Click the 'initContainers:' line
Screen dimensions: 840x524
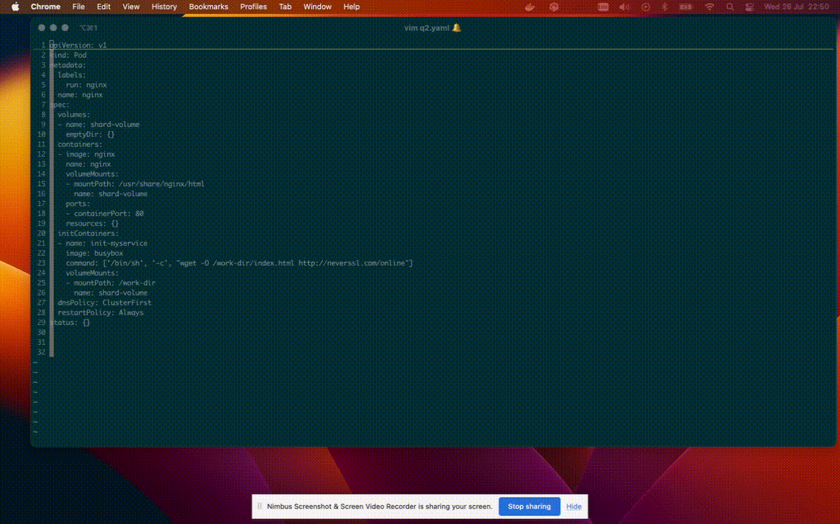coord(89,233)
